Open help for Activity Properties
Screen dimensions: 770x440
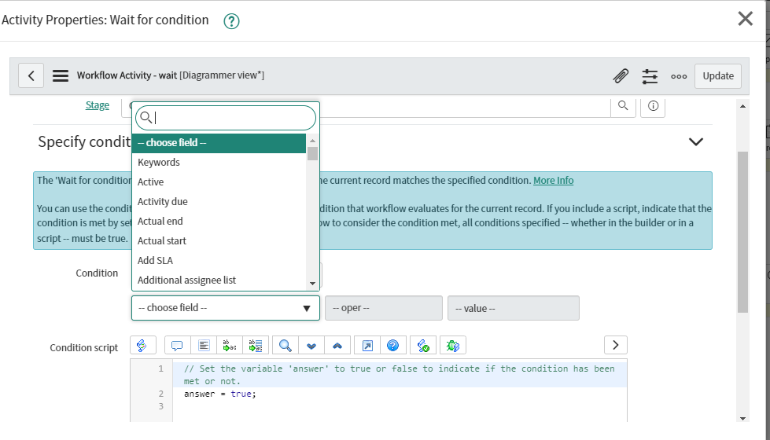(x=231, y=21)
